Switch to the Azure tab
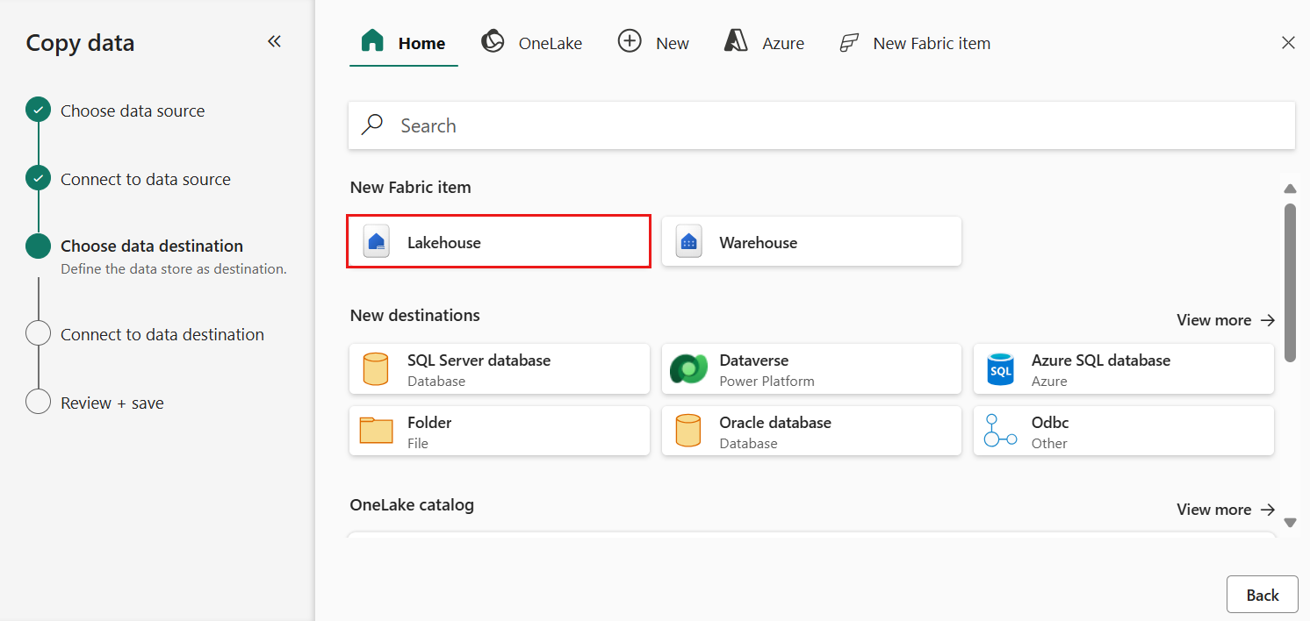Image resolution: width=1310 pixels, height=621 pixels. pyautogui.click(x=763, y=43)
